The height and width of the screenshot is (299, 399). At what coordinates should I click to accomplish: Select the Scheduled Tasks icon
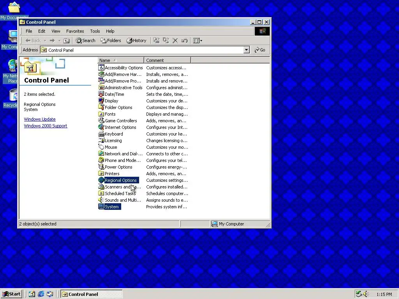click(x=101, y=193)
